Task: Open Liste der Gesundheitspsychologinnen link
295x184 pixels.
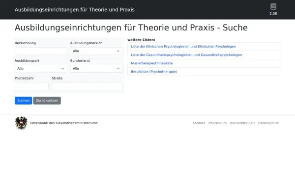Action: 186,55
